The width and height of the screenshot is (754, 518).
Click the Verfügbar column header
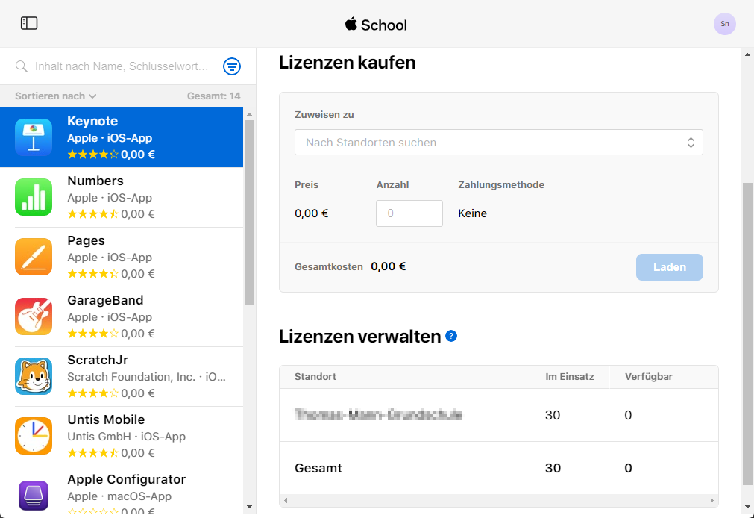(648, 376)
